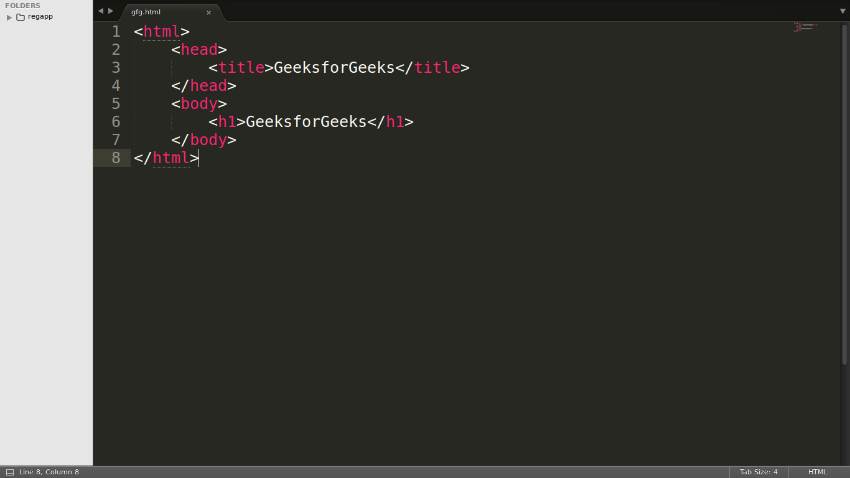This screenshot has height=478, width=850.
Task: Click the tab overflow arrow at far right
Action: pos(842,11)
